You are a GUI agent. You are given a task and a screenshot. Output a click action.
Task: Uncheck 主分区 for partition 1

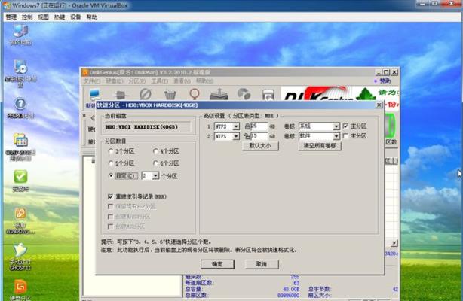click(x=345, y=126)
